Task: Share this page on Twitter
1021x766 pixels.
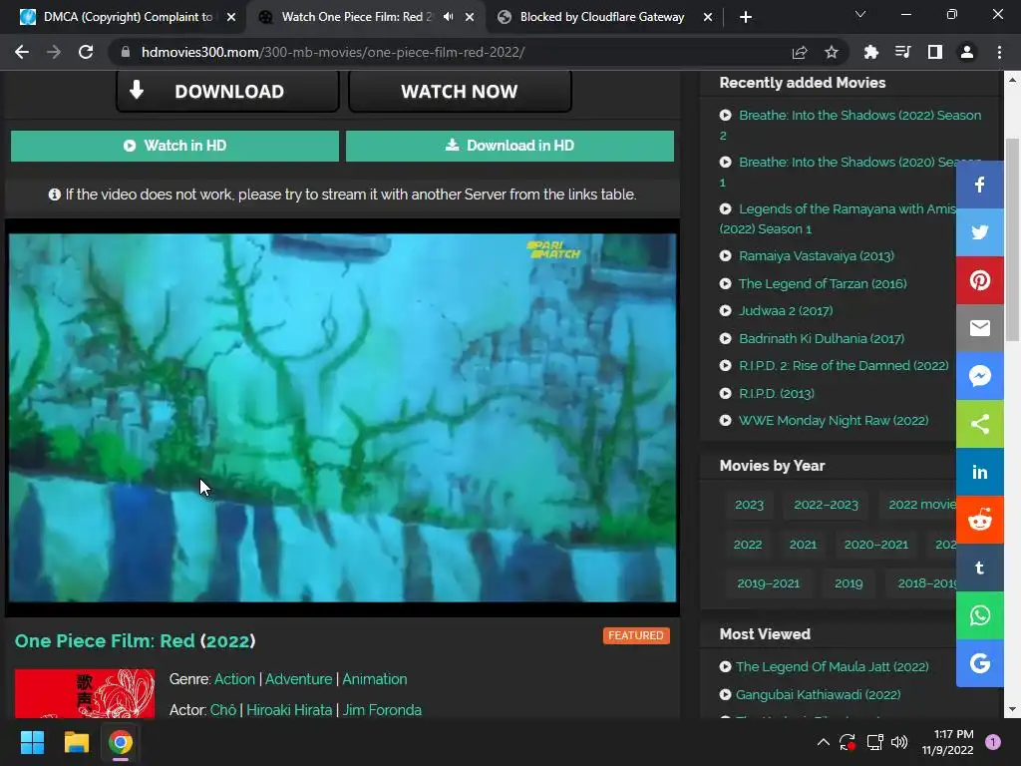Action: coord(979,232)
